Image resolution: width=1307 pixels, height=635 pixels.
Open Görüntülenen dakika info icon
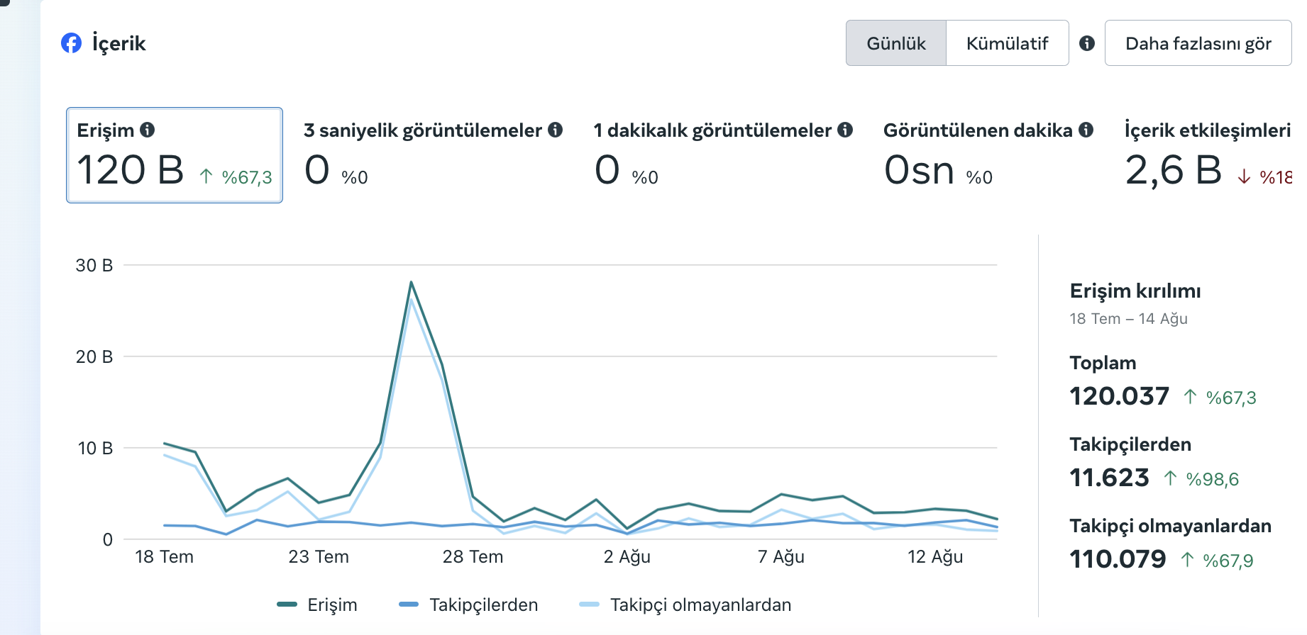click(x=1086, y=130)
